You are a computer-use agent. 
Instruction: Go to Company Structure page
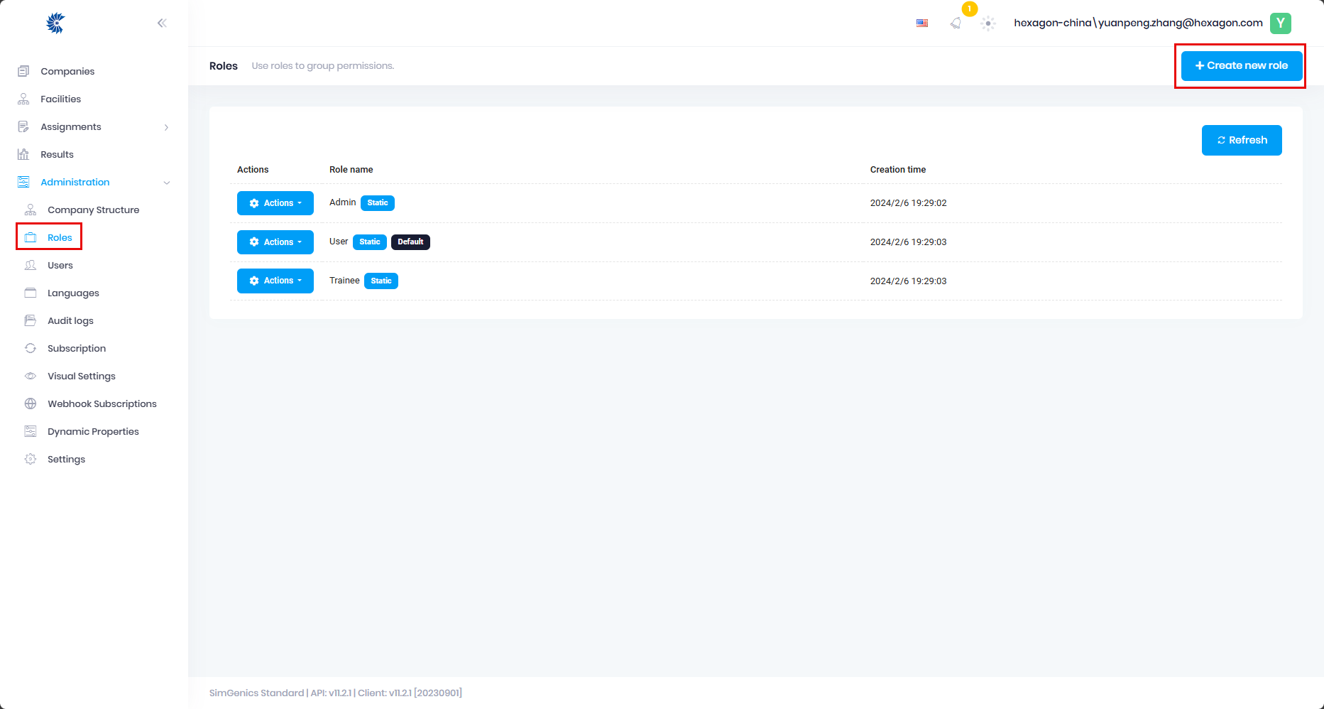point(93,210)
